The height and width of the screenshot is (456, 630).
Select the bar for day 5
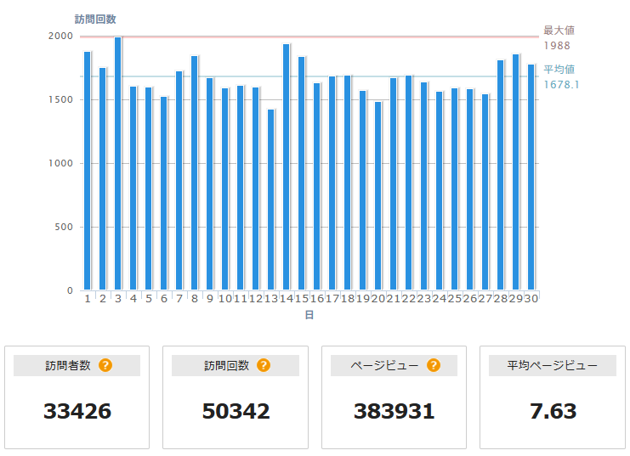pos(148,189)
